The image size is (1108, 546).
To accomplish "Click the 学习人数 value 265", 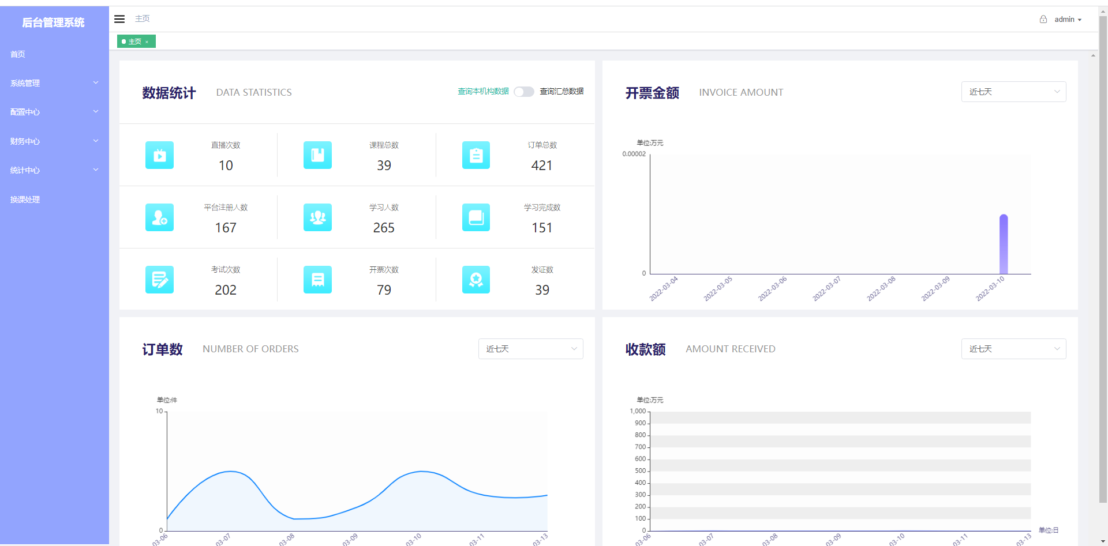I will pyautogui.click(x=384, y=228).
